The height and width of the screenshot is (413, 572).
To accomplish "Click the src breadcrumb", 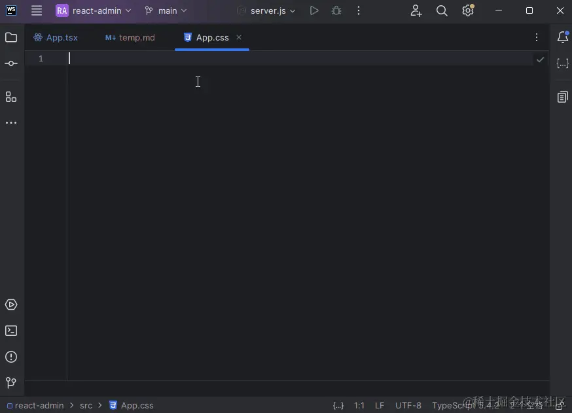I will coord(86,405).
